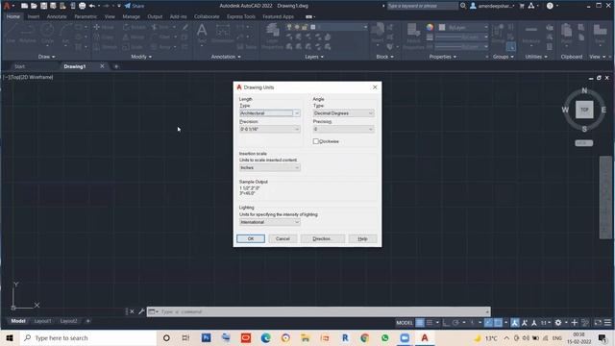Toggle Clean Screen icon in status bar
Image resolution: width=615 pixels, height=346 pixels.
click(x=598, y=323)
